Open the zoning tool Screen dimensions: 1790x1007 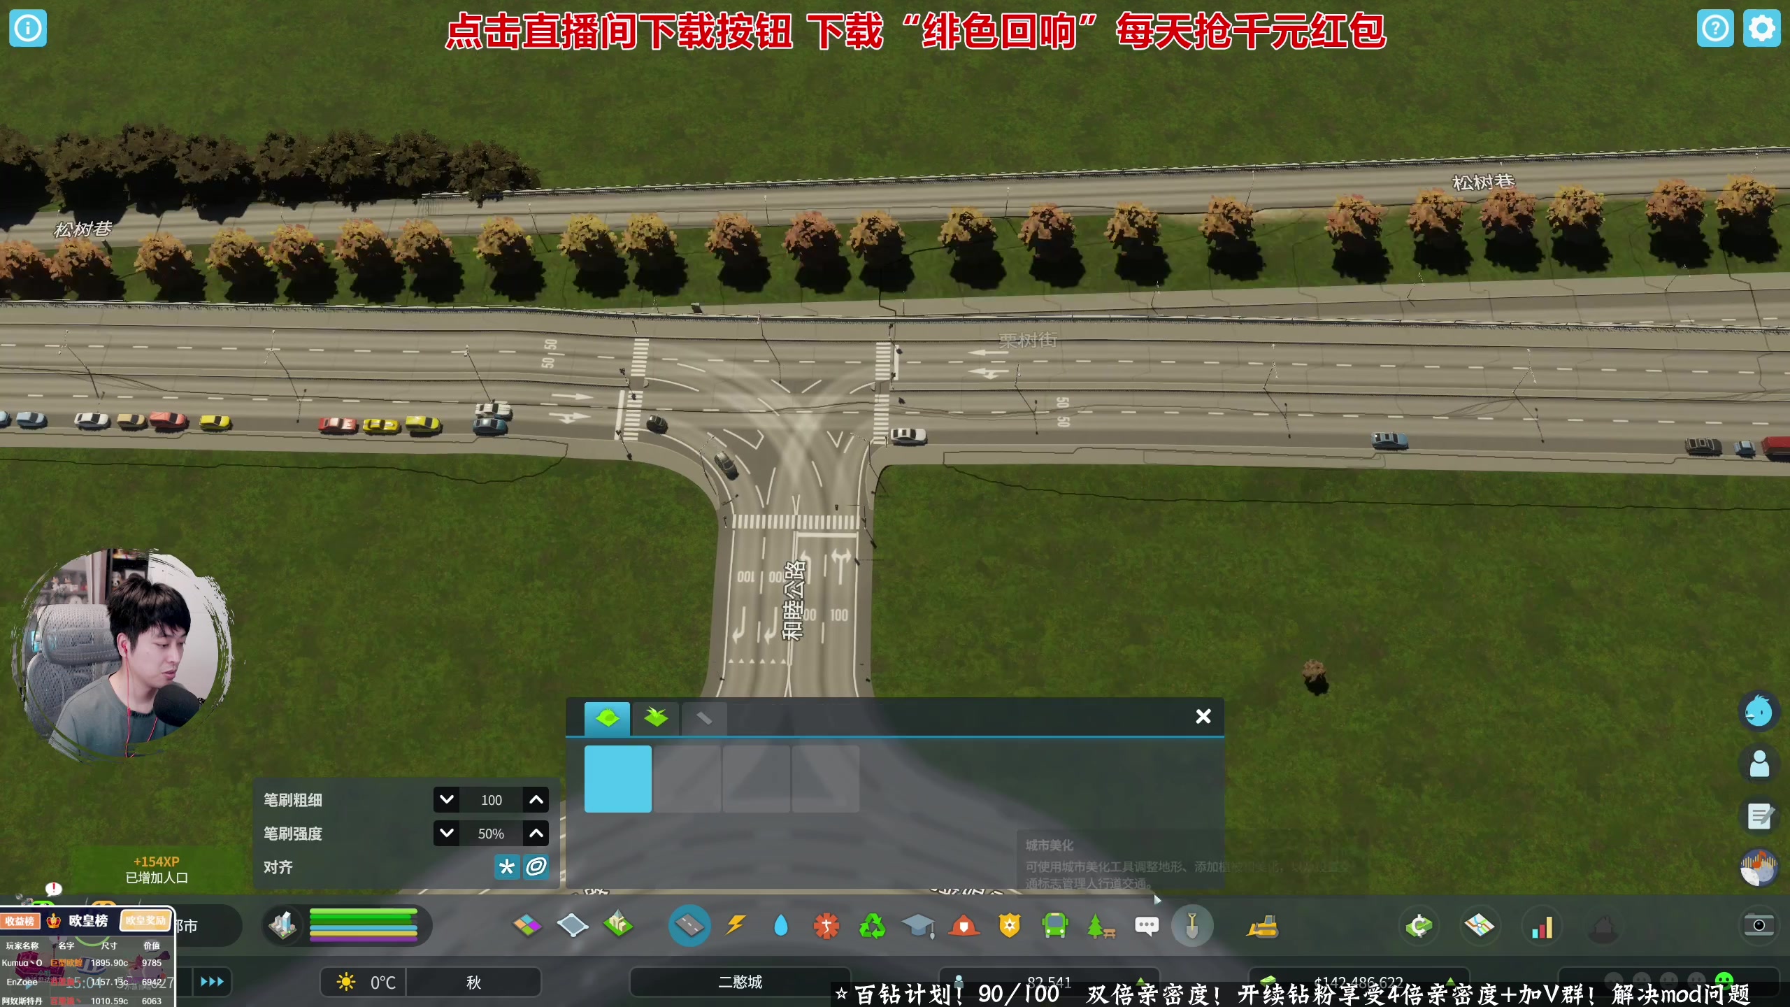[527, 926]
